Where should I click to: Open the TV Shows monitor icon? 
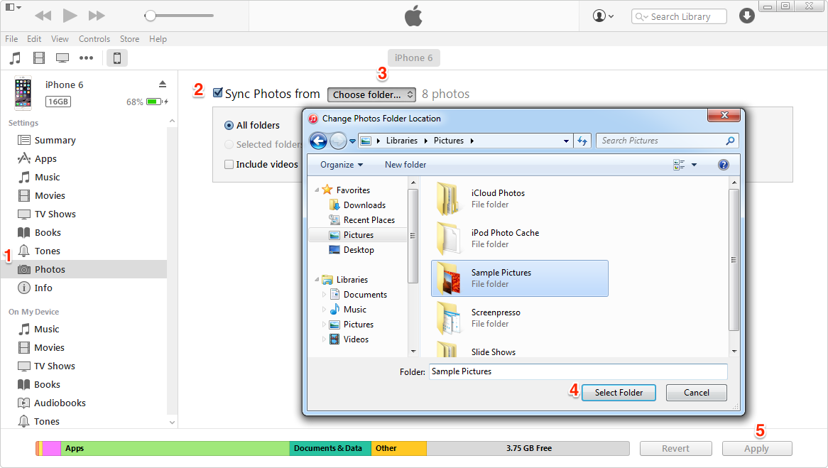(x=62, y=58)
